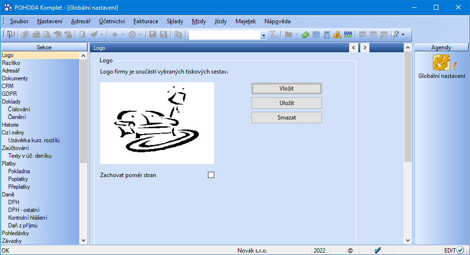Open dropdown arrow next to gear icon
This screenshot has width=470, height=255.
(x=140, y=35)
